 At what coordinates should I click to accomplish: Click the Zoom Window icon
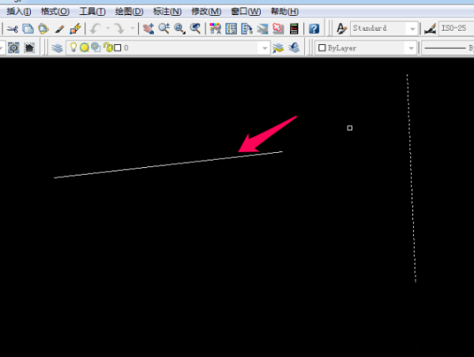point(180,29)
